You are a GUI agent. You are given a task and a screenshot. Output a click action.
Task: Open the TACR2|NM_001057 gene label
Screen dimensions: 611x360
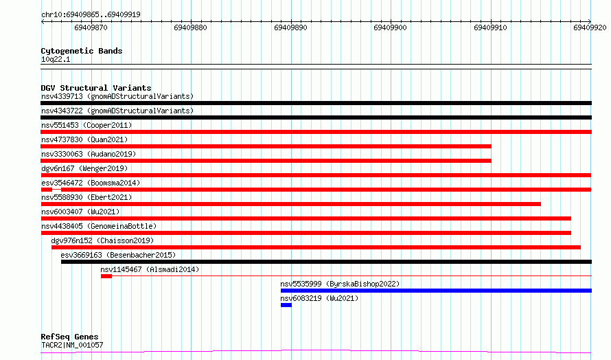[x=72, y=345]
